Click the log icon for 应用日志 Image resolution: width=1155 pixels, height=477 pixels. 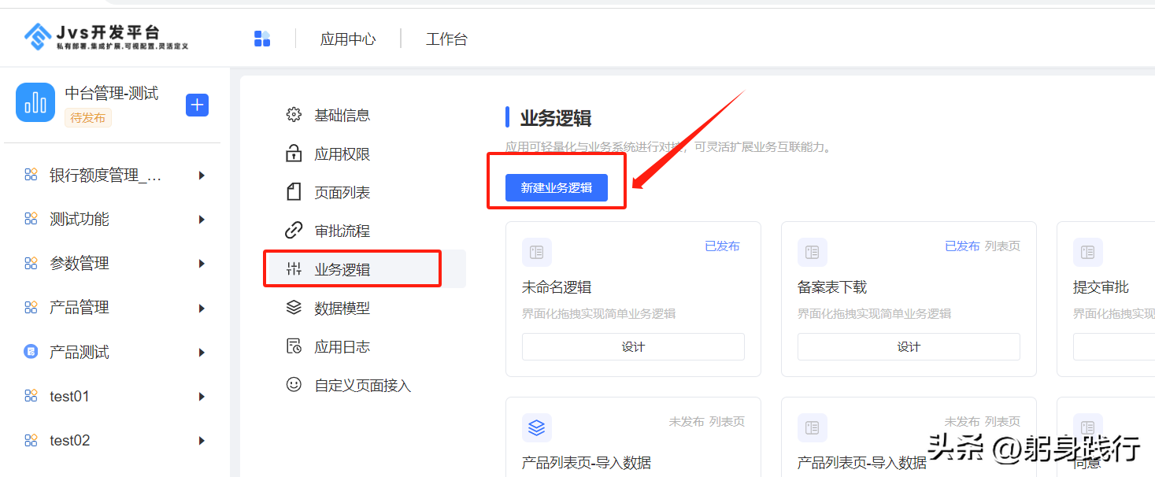click(x=294, y=346)
